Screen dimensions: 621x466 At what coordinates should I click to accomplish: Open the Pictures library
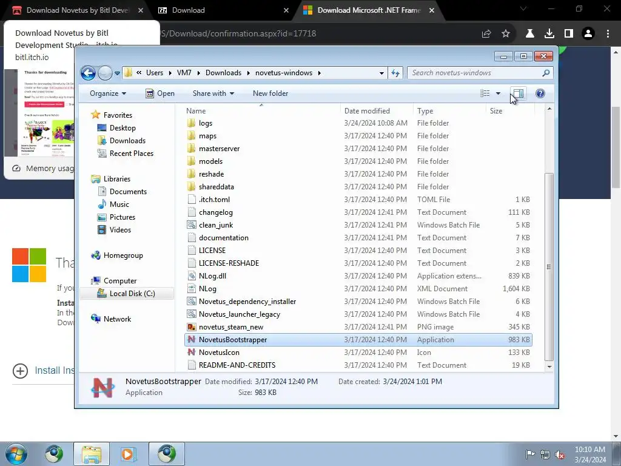click(122, 217)
